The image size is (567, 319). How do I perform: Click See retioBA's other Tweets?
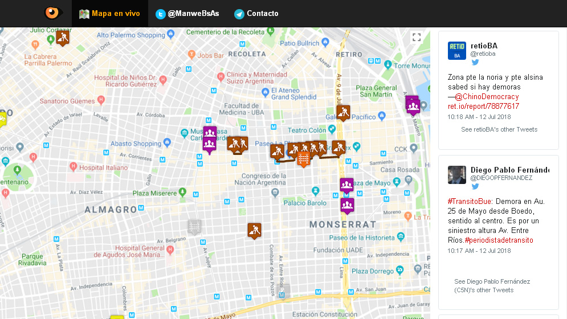point(499,129)
